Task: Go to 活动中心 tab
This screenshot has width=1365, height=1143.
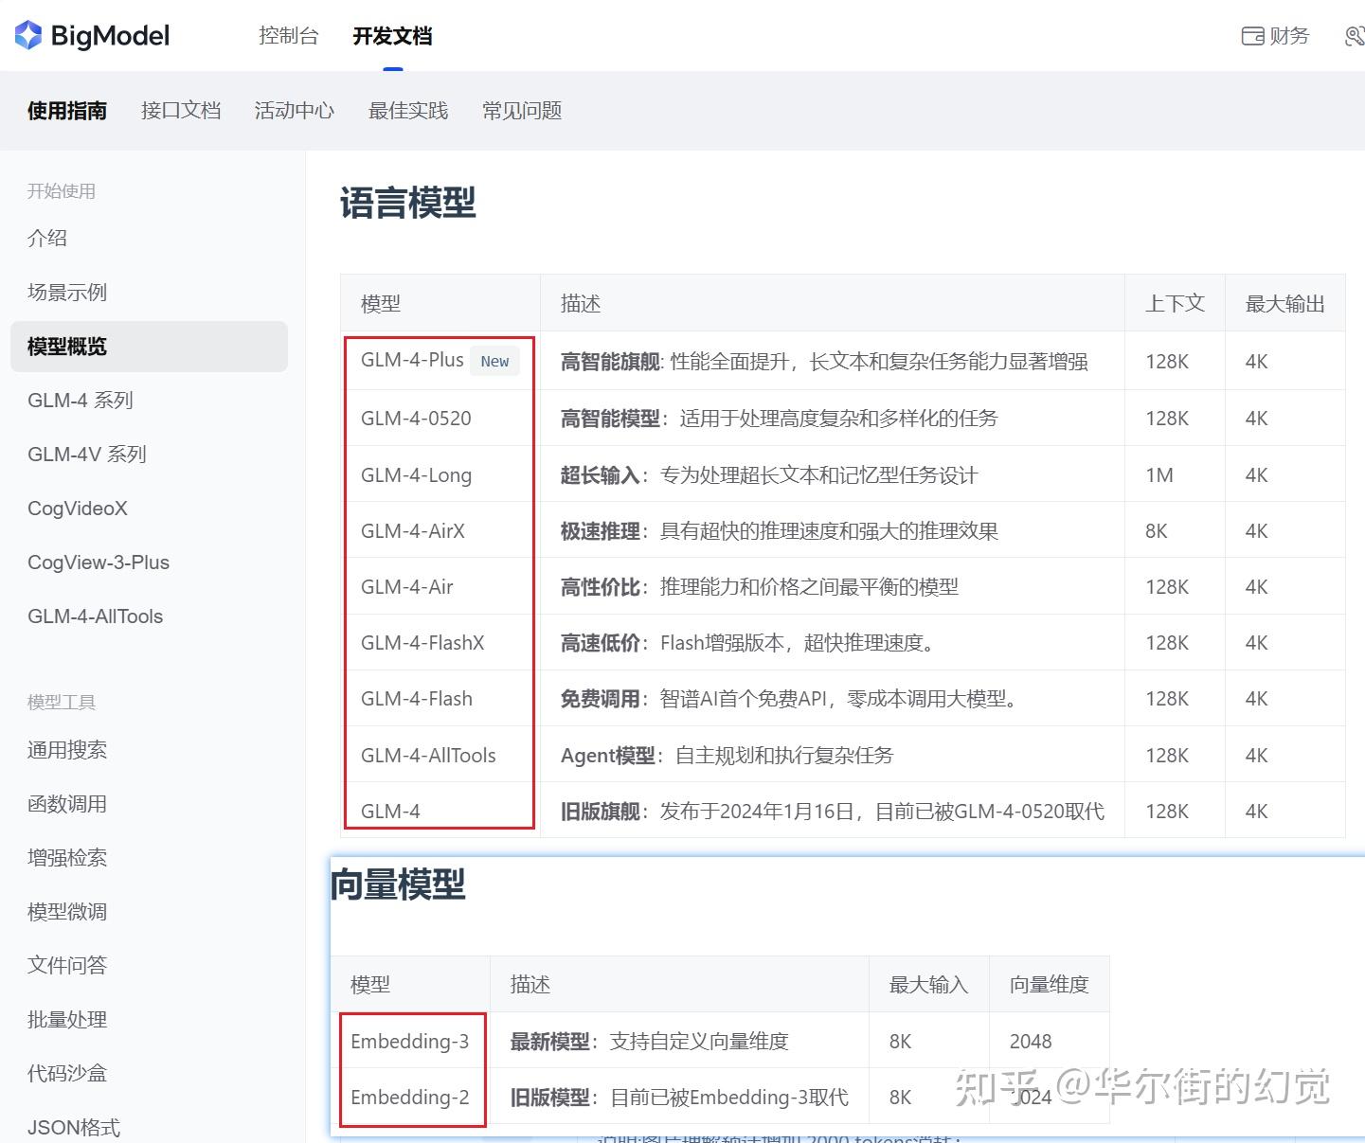Action: click(295, 111)
